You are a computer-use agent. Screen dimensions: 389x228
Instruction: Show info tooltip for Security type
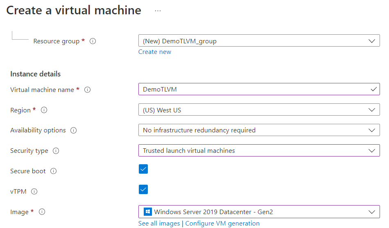56,151
